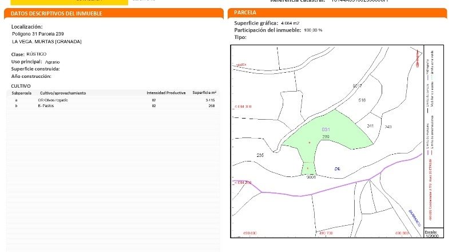This screenshot has height=252, width=452.
Task: Click the red dot inside subparcela a
Action: pos(310,143)
